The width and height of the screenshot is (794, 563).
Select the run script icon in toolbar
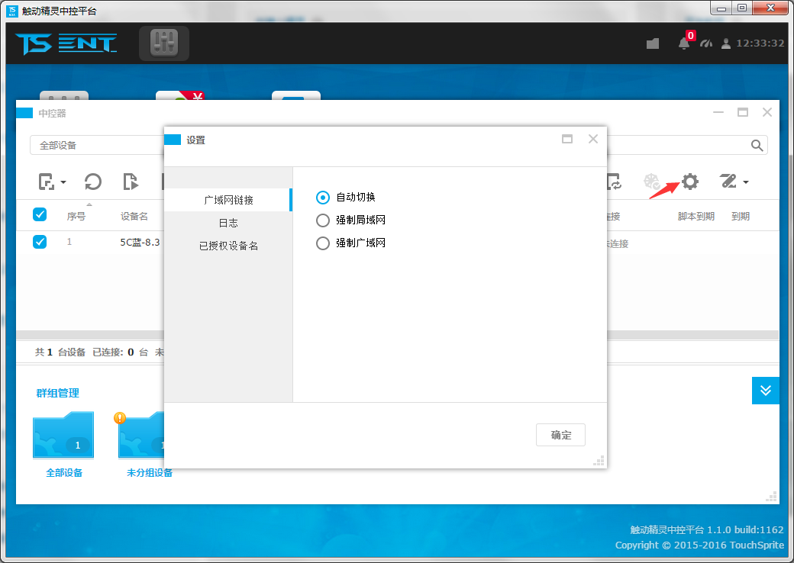(131, 182)
